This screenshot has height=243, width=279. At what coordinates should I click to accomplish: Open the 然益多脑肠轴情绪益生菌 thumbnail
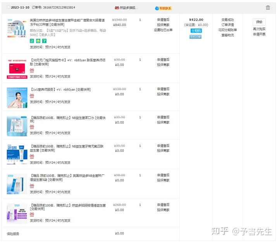click(x=17, y=214)
